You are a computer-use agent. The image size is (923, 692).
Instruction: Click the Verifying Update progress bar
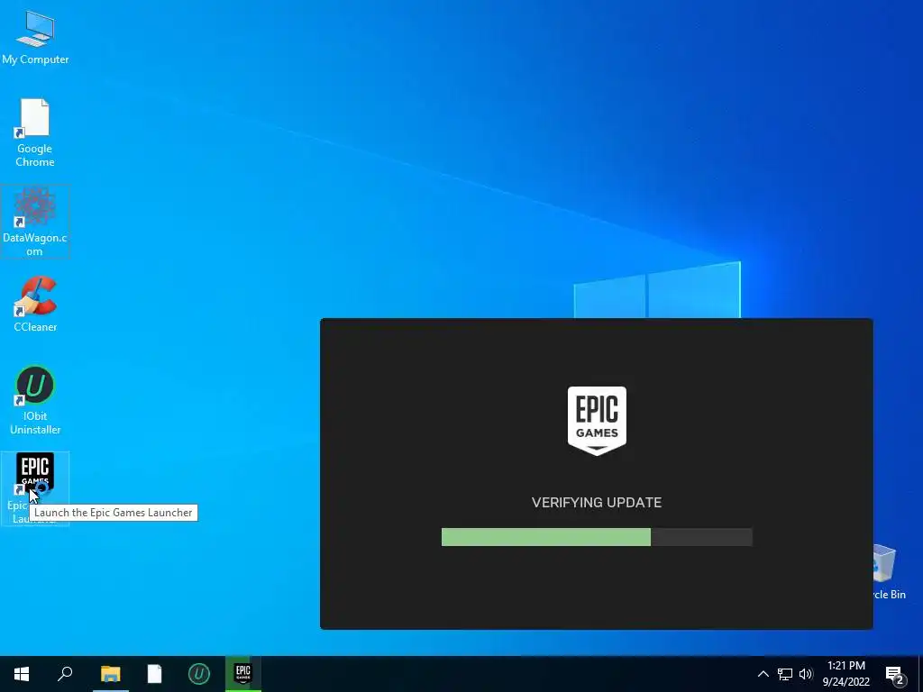click(597, 537)
